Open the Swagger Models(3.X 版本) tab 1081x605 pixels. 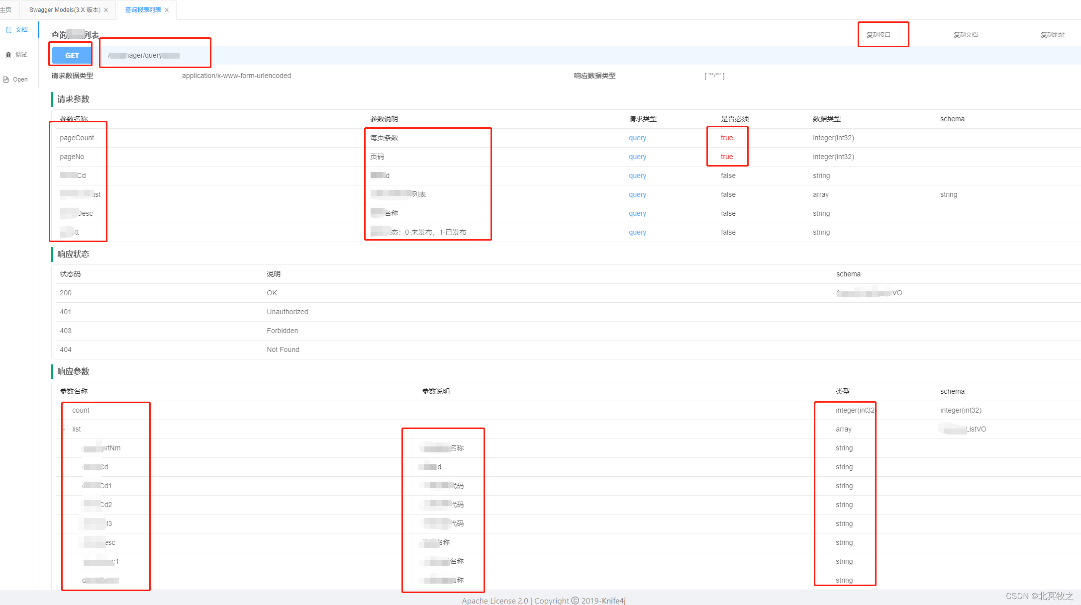(x=65, y=10)
